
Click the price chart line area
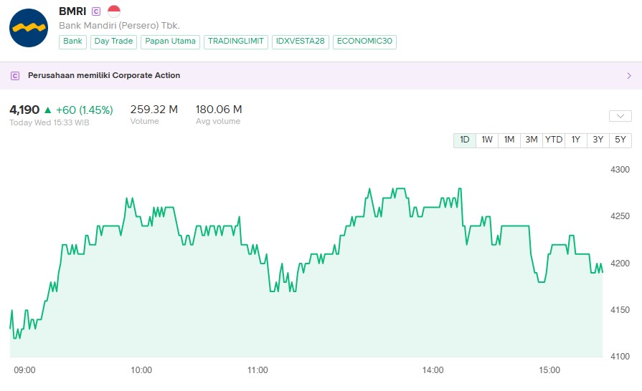306,273
